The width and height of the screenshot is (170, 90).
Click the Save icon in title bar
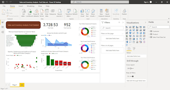pyautogui.click(x=3, y=2)
